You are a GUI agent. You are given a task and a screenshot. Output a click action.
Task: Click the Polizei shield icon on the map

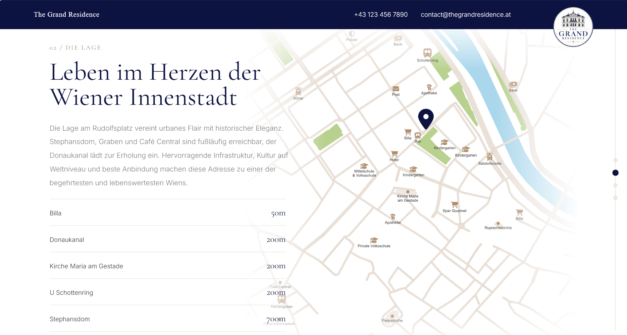352,34
